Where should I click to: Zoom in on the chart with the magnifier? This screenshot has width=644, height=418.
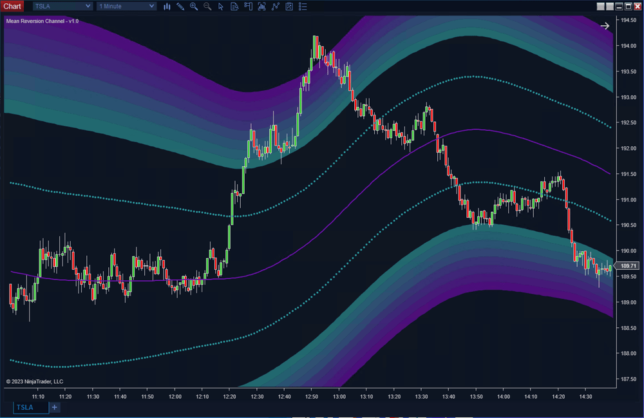pos(194,6)
